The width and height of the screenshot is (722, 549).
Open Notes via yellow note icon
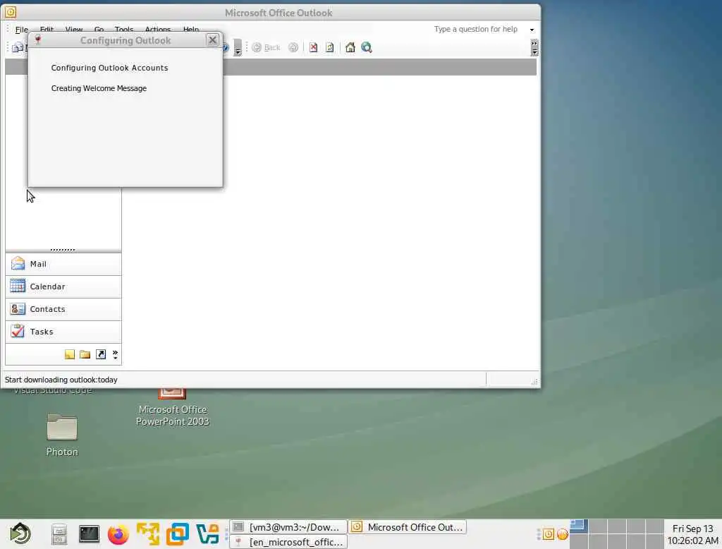[70, 354]
